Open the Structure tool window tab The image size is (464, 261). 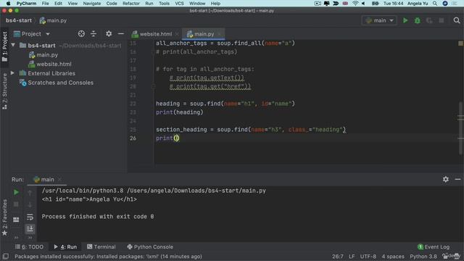(5, 91)
